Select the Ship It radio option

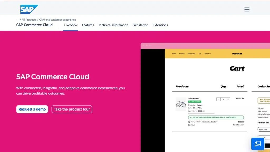coord(189,125)
